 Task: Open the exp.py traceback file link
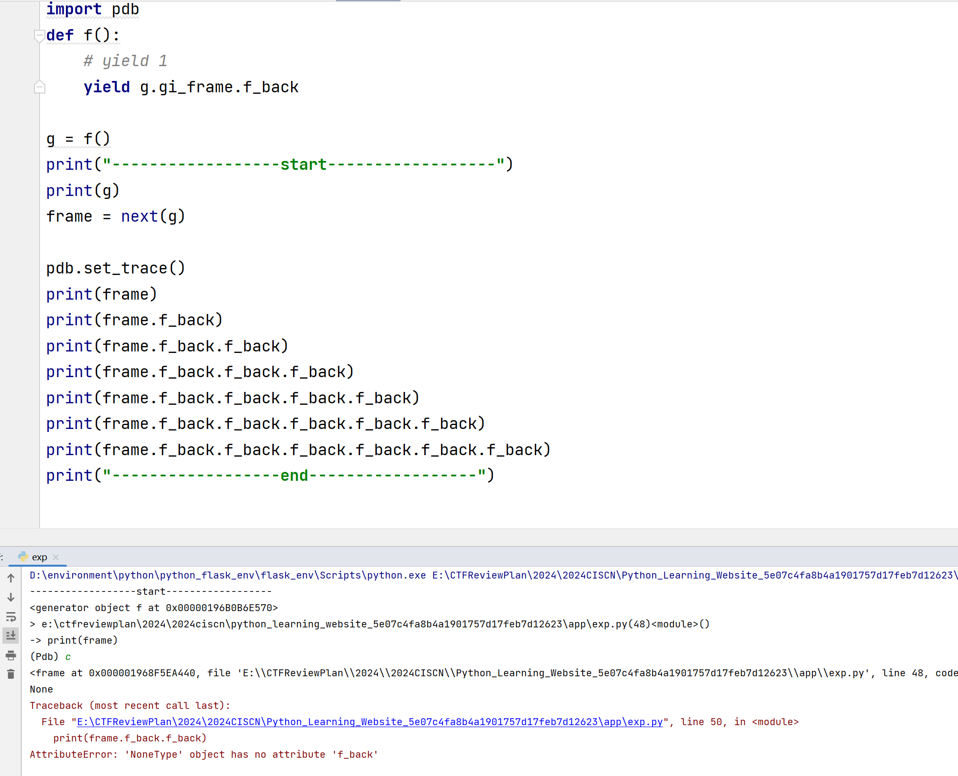coord(370,722)
